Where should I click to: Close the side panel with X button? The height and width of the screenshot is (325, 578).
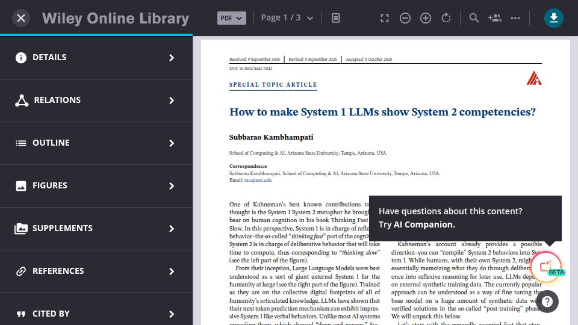[21, 18]
